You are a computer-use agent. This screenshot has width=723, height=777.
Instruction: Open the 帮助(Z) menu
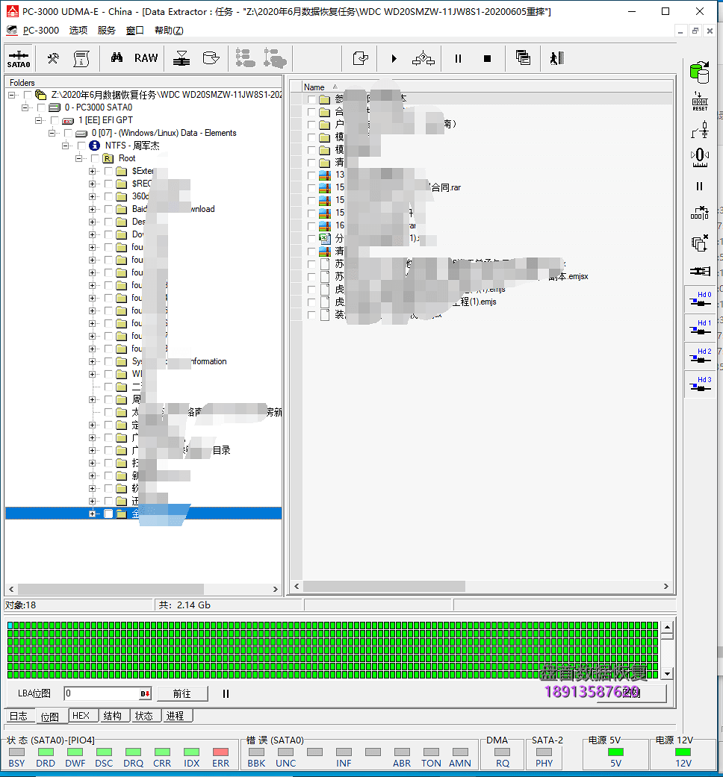[x=169, y=30]
